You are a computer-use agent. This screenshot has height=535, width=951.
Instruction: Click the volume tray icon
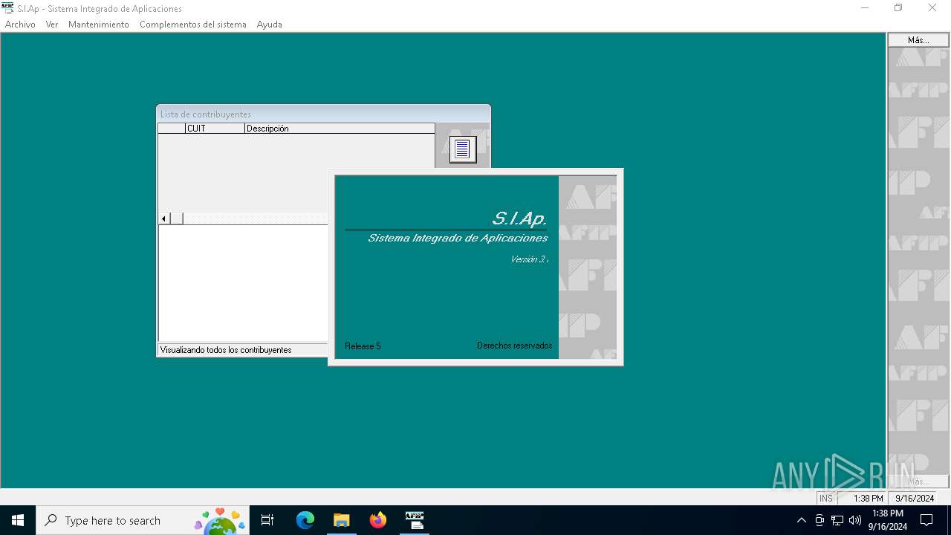point(855,520)
